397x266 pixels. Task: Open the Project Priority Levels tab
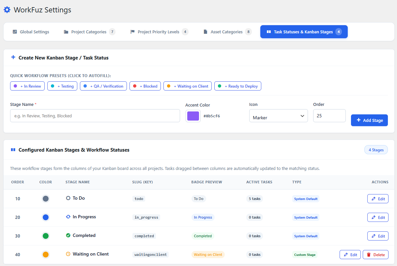[159, 32]
